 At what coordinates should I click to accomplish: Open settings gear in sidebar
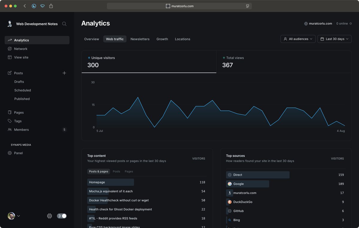(x=50, y=216)
